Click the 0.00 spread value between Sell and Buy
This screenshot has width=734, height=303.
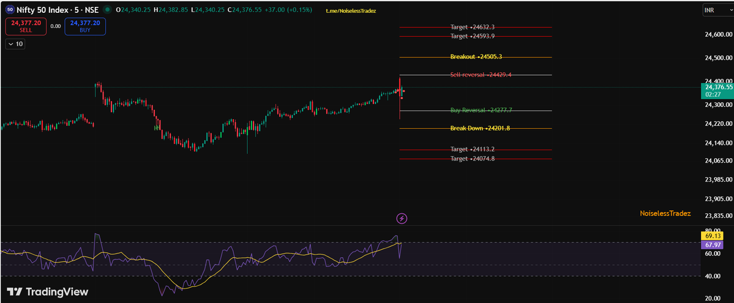coord(56,27)
